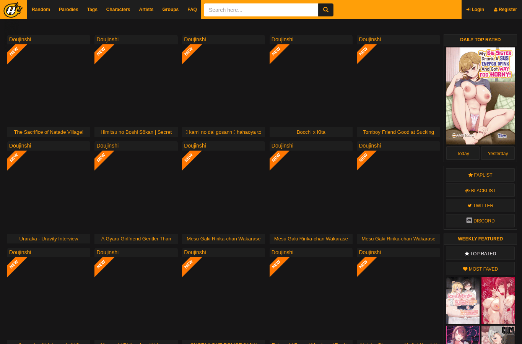Screen dimensions: 522x344
Task: Open the FAQ page
Action: 192,10
